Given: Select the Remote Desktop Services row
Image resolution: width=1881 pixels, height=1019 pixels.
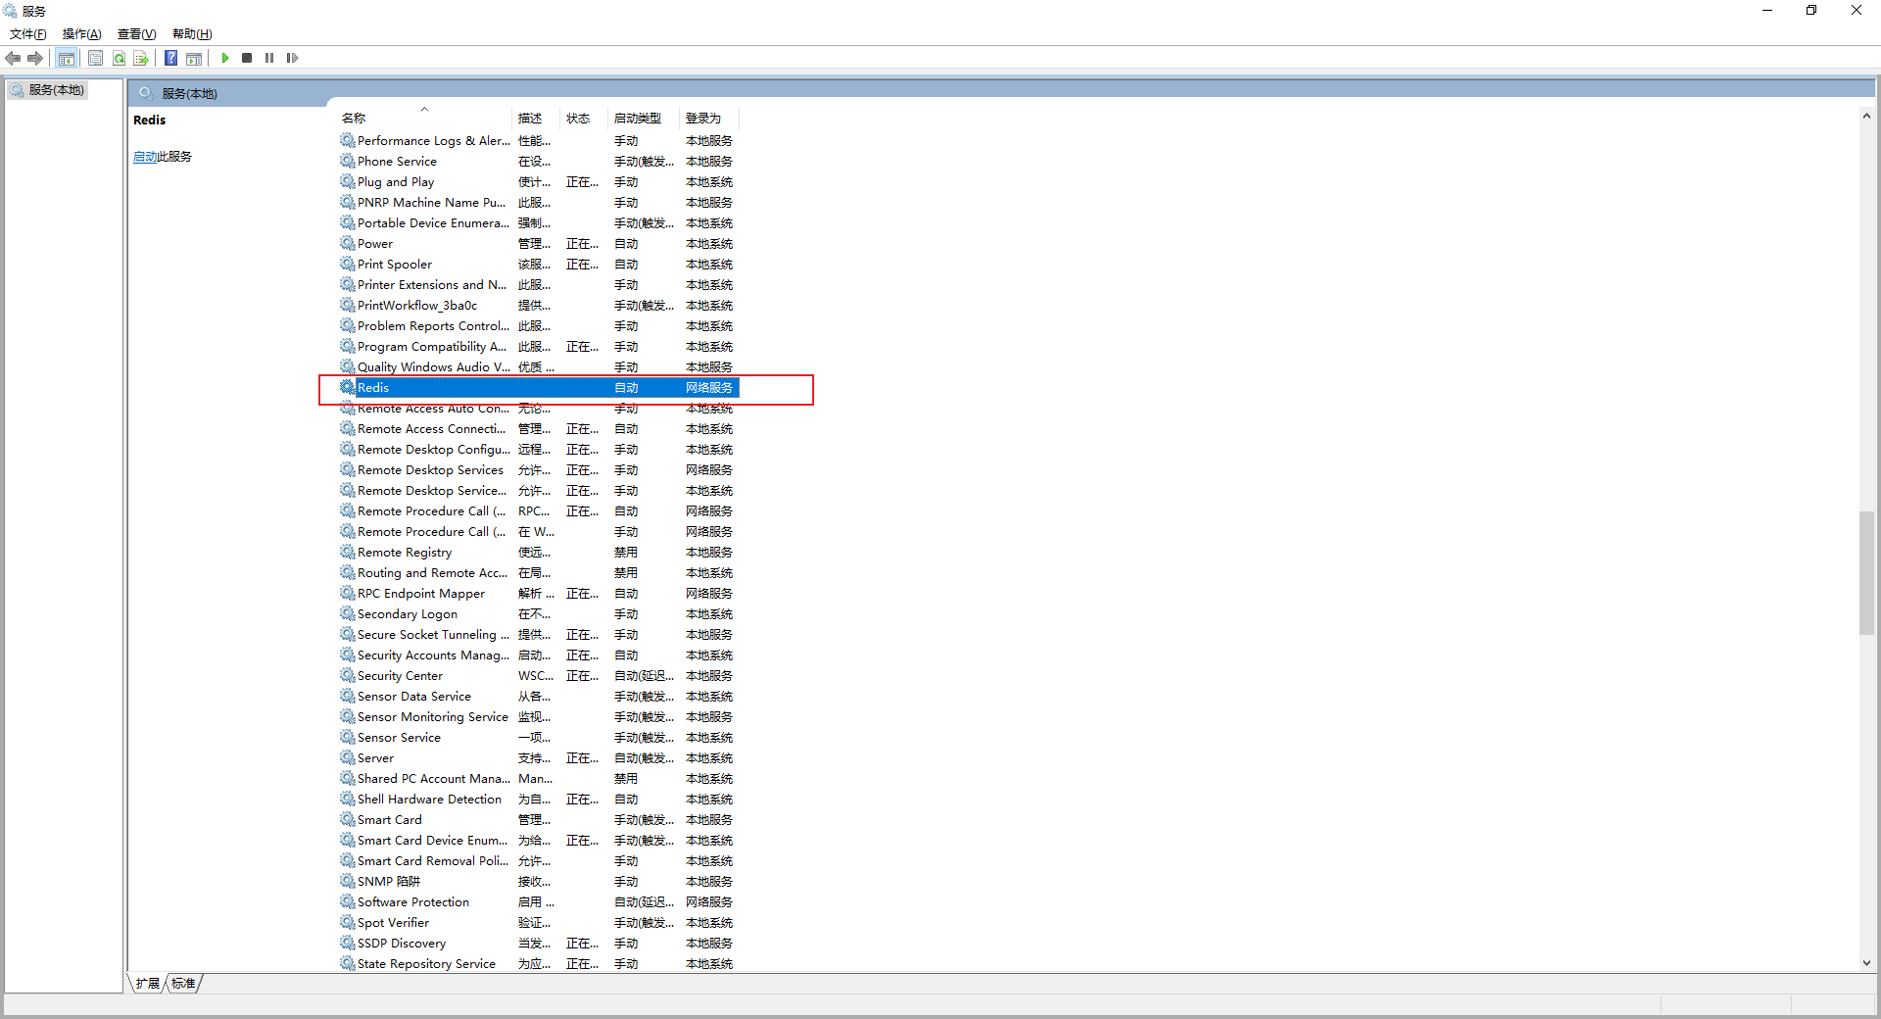Looking at the screenshot, I should (539, 470).
